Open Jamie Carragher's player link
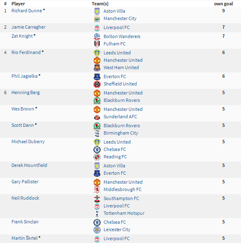241x243 pixels. (x=29, y=27)
